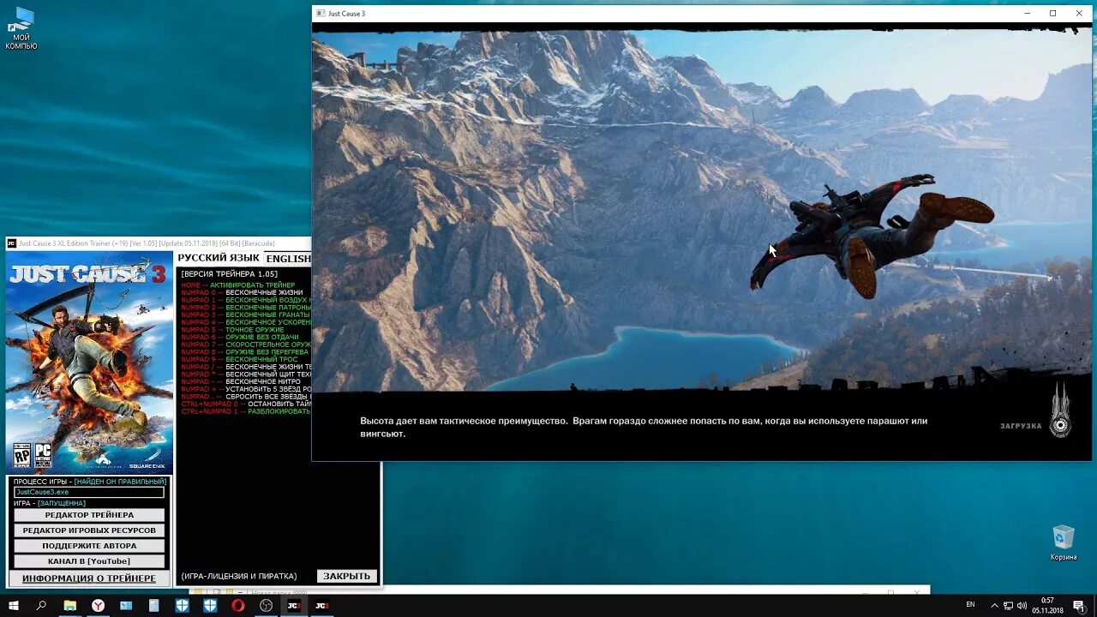
Task: Open КАНАЛ В [YouTube] button
Action: click(89, 561)
